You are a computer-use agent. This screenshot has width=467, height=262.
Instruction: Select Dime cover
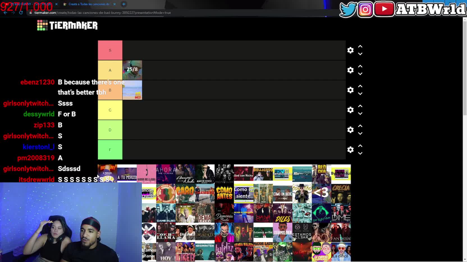[x=341, y=213]
